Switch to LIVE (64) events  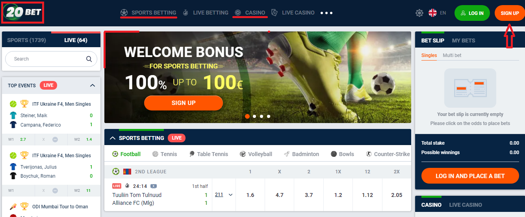tap(76, 40)
